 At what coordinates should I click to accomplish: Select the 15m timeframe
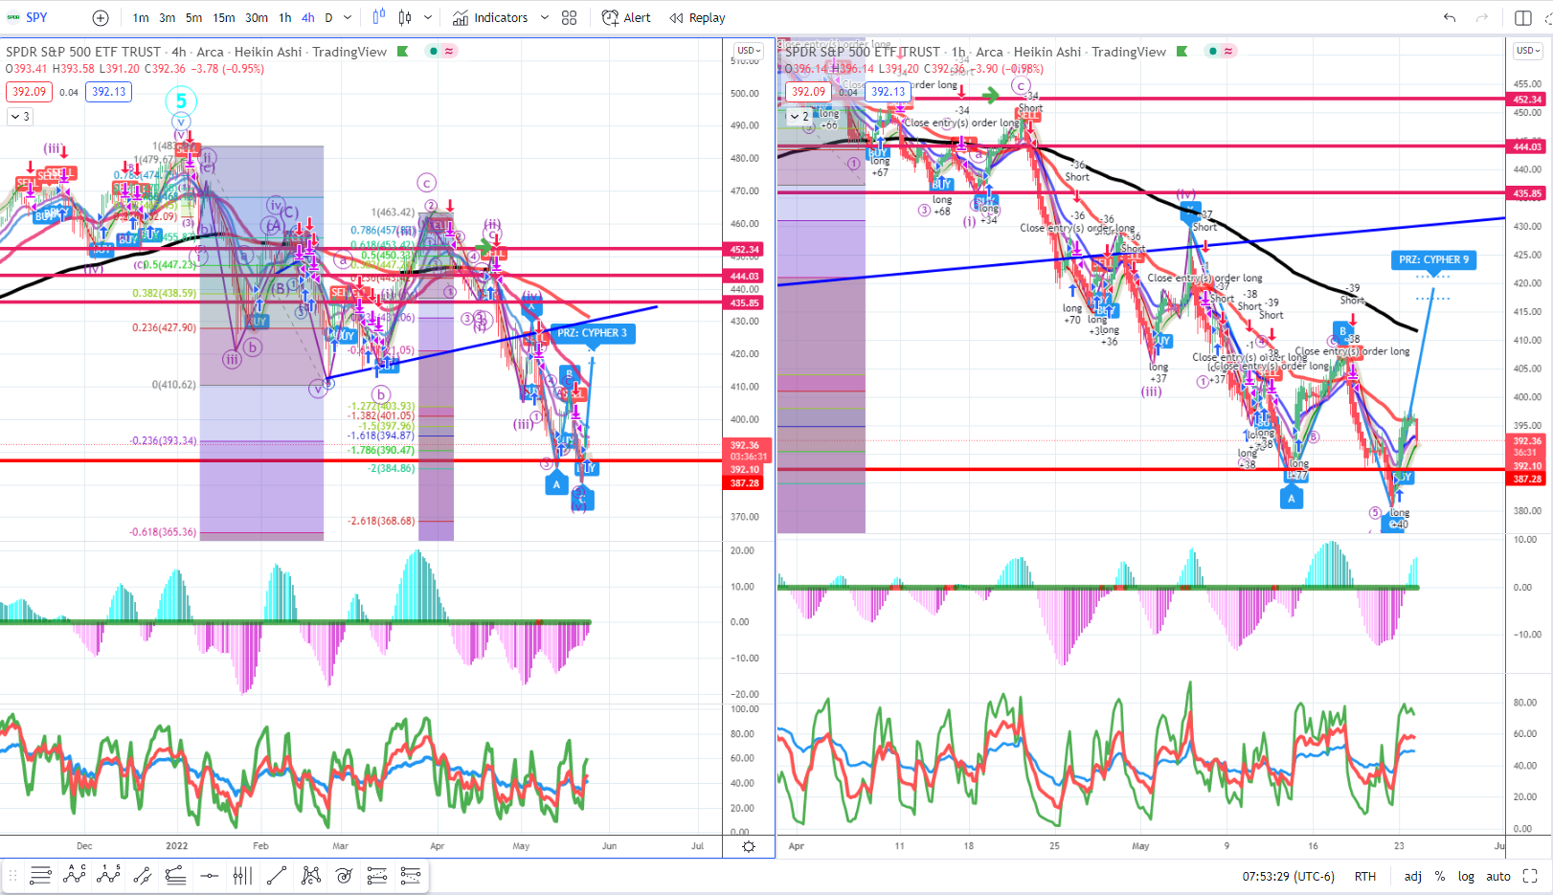coord(224,17)
